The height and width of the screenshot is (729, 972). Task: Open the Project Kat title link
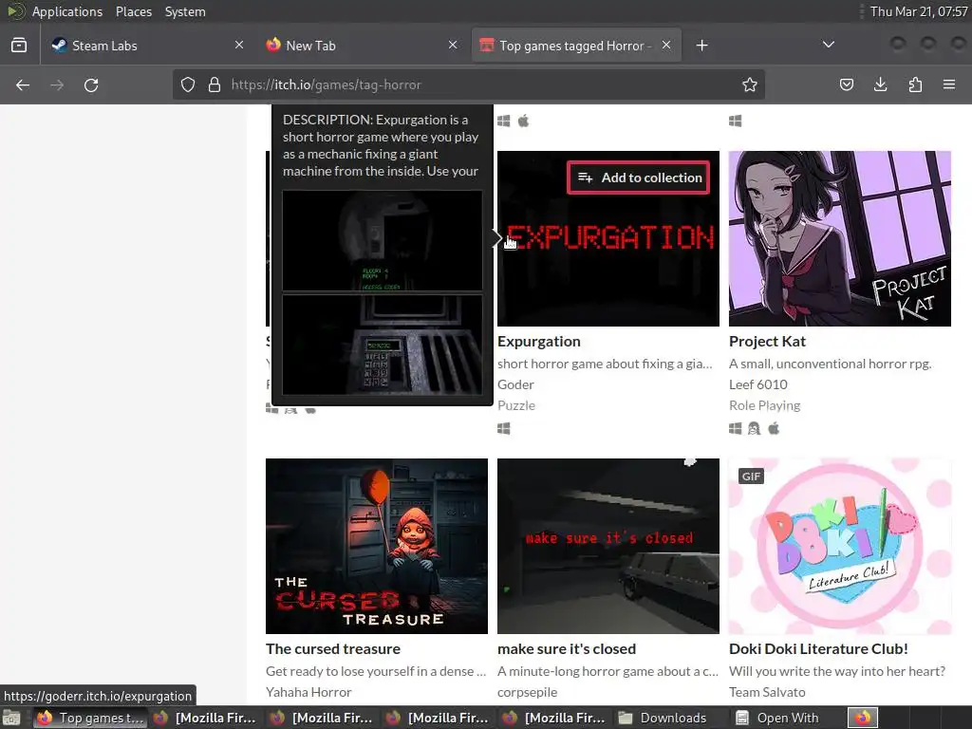767,342
